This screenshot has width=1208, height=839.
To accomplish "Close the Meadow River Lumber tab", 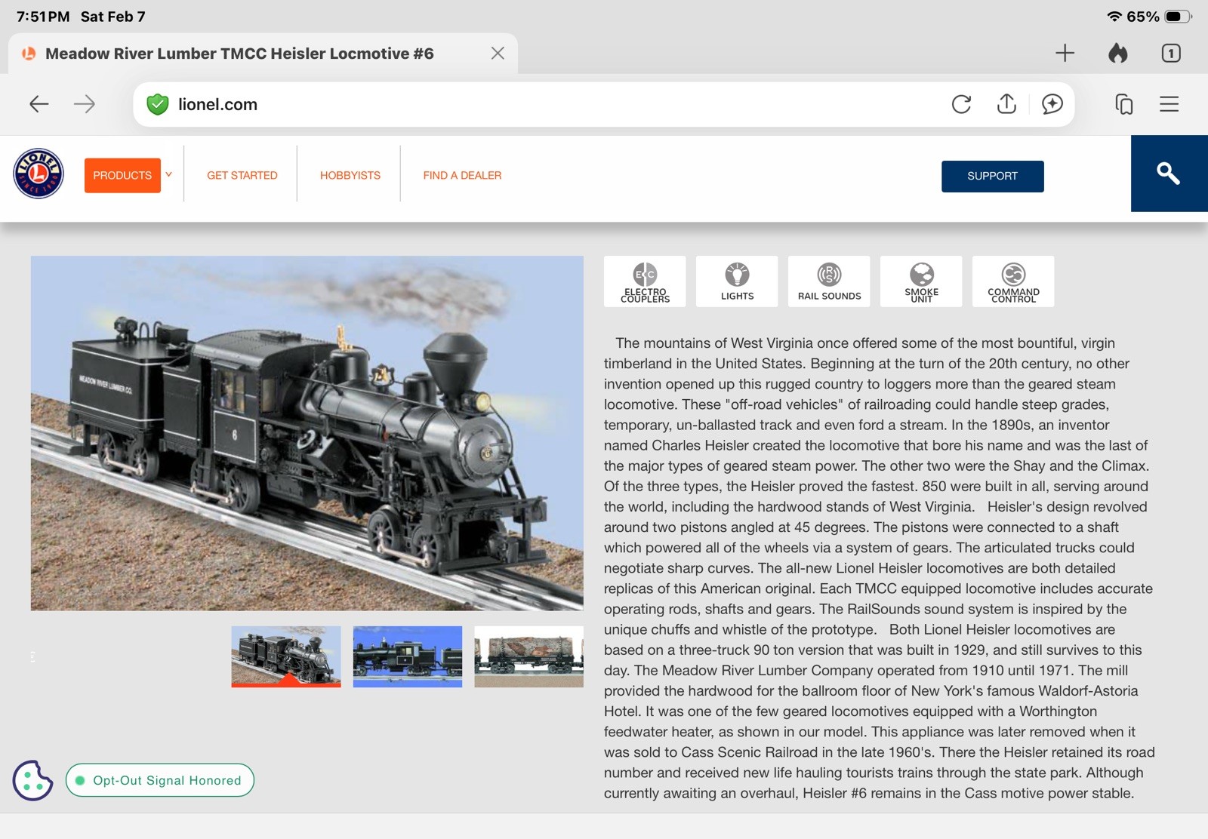I will click(x=498, y=53).
